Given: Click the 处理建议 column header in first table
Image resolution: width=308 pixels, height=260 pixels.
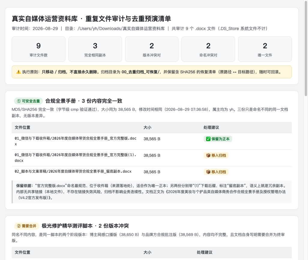Looking at the screenshot, I should [x=211, y=127].
